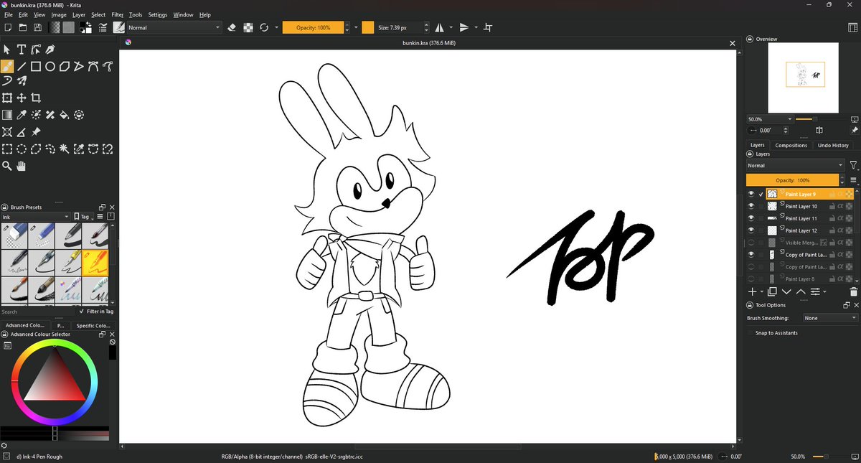Choose the Rectangular Selection tool
The height and width of the screenshot is (463, 861).
click(7, 149)
